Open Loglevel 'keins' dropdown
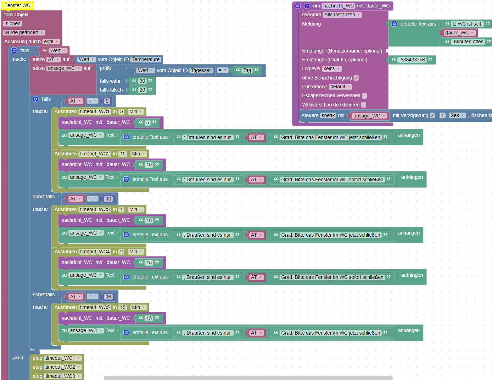The image size is (492, 380). click(332, 68)
